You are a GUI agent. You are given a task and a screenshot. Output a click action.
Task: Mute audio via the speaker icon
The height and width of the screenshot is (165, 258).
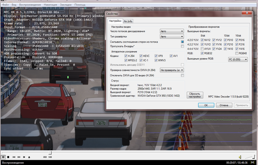tap(240, 157)
